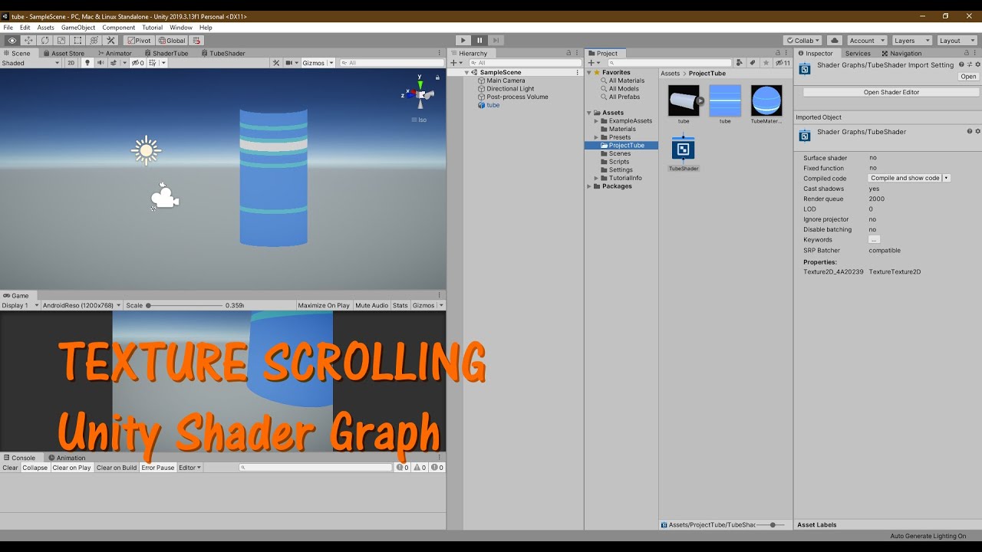
Task: Toggle scene gizmo lock icon
Action: point(438,77)
